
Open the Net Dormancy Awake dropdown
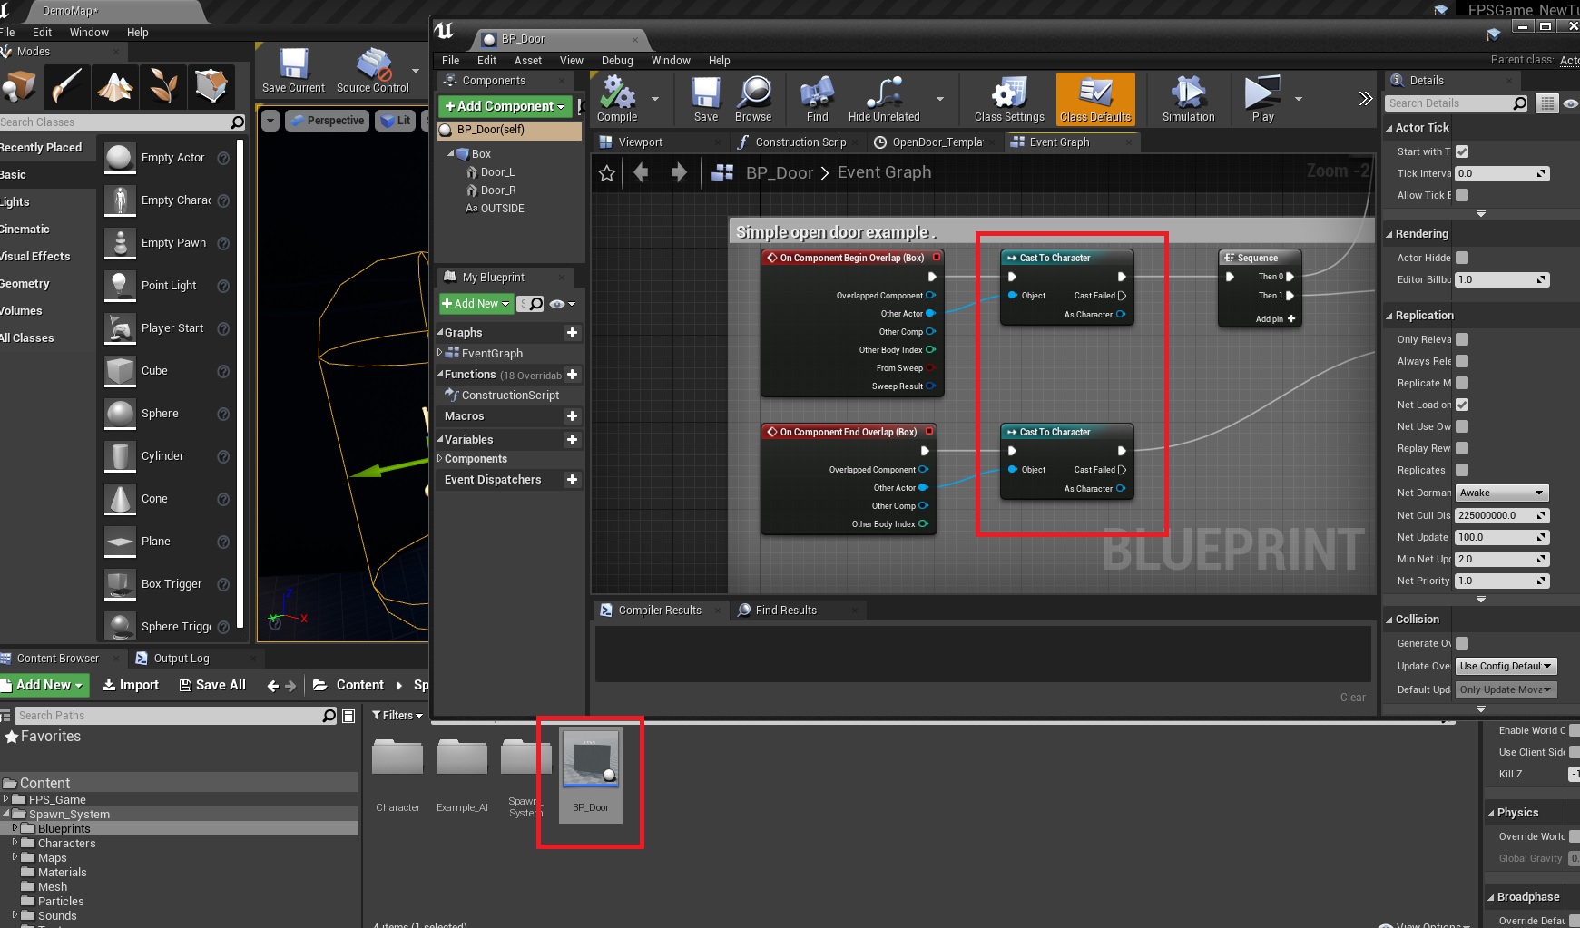pos(1501,493)
